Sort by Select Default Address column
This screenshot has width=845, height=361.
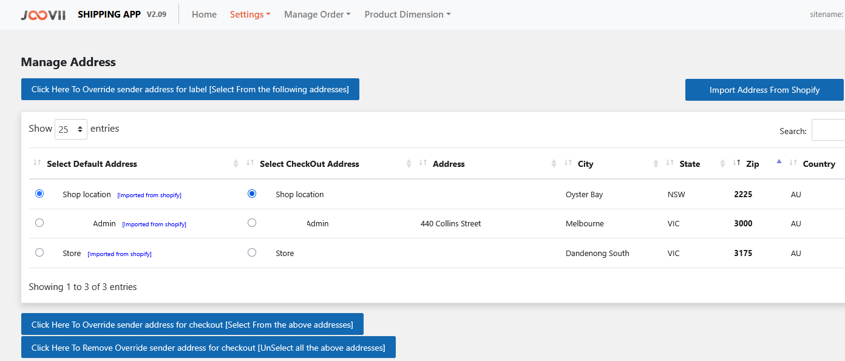point(92,164)
